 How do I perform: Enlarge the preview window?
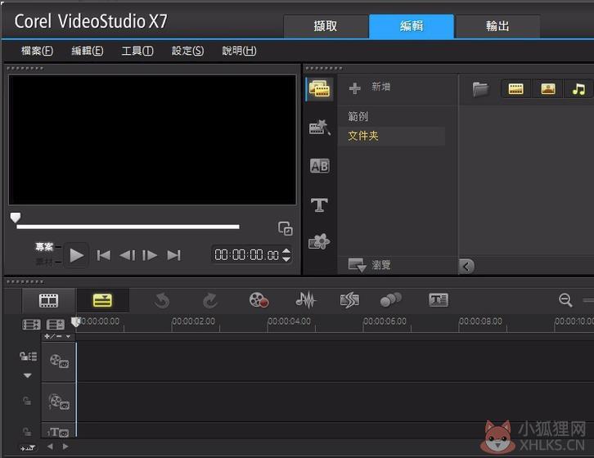click(x=285, y=228)
